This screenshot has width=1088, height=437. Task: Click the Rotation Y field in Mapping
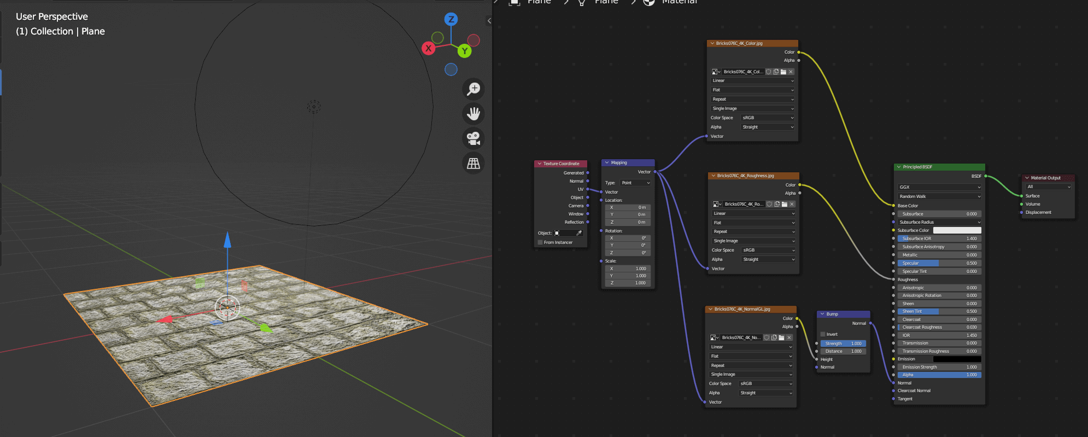pos(628,245)
